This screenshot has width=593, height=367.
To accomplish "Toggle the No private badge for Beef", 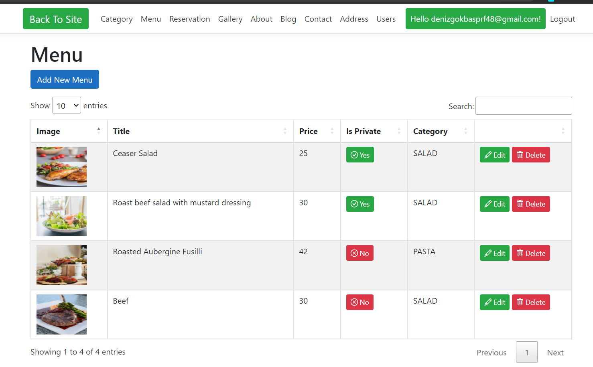I will click(x=360, y=302).
